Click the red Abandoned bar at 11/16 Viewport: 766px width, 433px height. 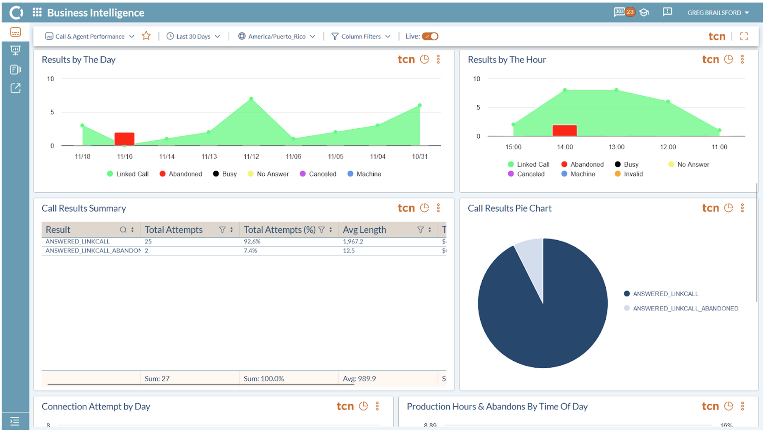click(x=124, y=139)
